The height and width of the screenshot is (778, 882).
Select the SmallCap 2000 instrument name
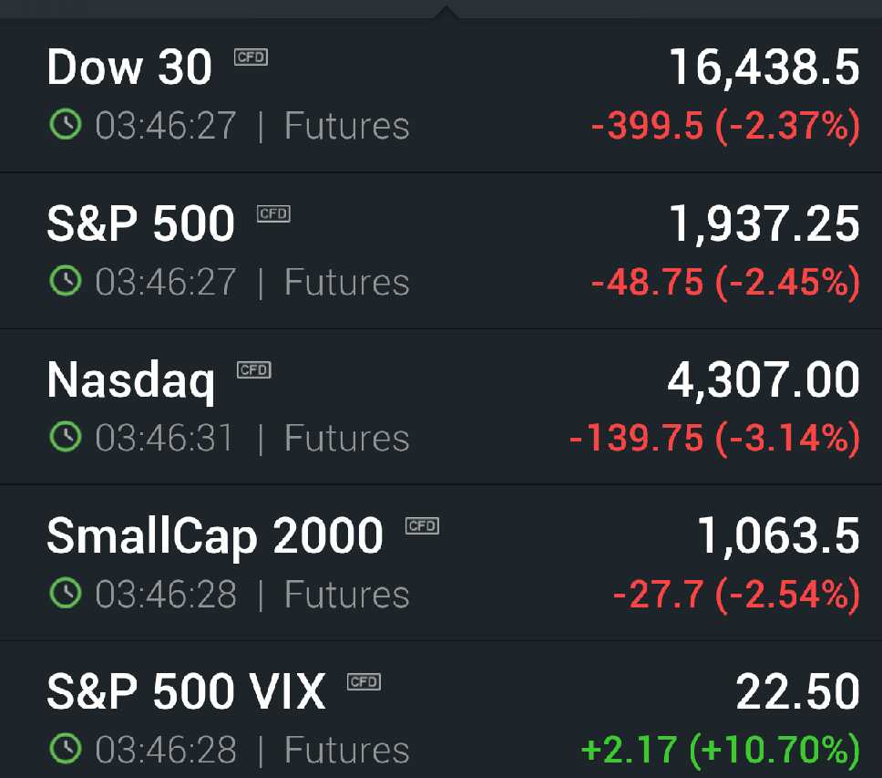(215, 536)
